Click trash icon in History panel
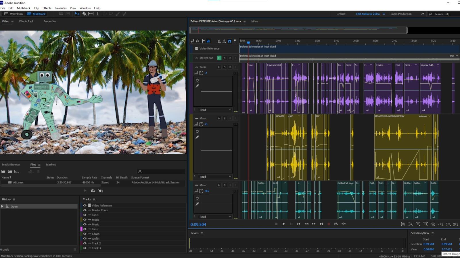This screenshot has height=258, width=460. pos(75,249)
